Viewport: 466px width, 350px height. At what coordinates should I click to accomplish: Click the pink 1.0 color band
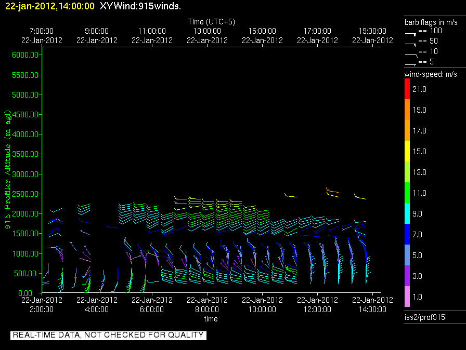[x=407, y=297]
